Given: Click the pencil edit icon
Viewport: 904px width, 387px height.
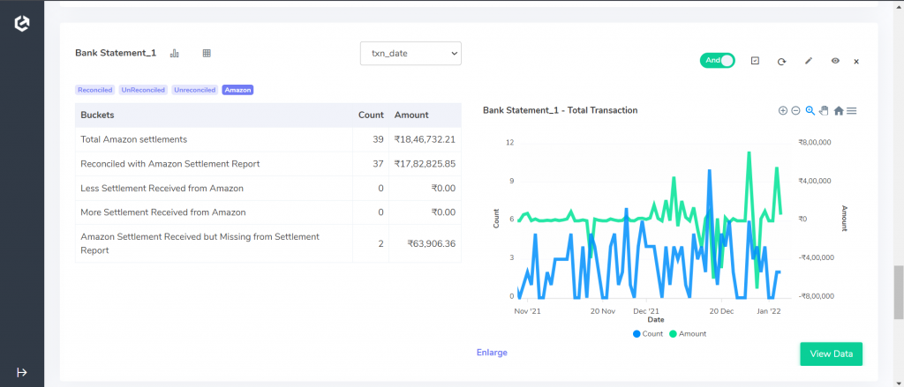Looking at the screenshot, I should (809, 61).
